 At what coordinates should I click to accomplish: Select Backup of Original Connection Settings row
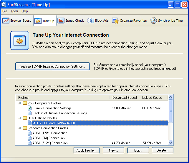point(92,113)
